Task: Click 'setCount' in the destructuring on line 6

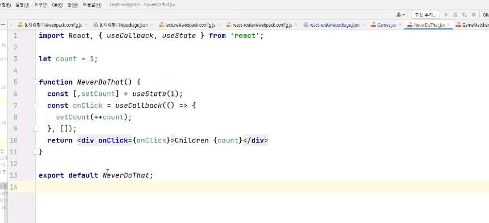Action: pyautogui.click(x=98, y=94)
